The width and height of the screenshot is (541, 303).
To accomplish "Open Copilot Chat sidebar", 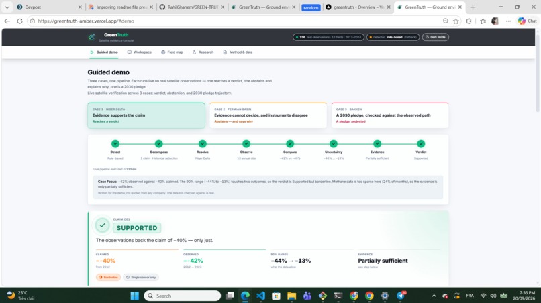I will (x=528, y=21).
